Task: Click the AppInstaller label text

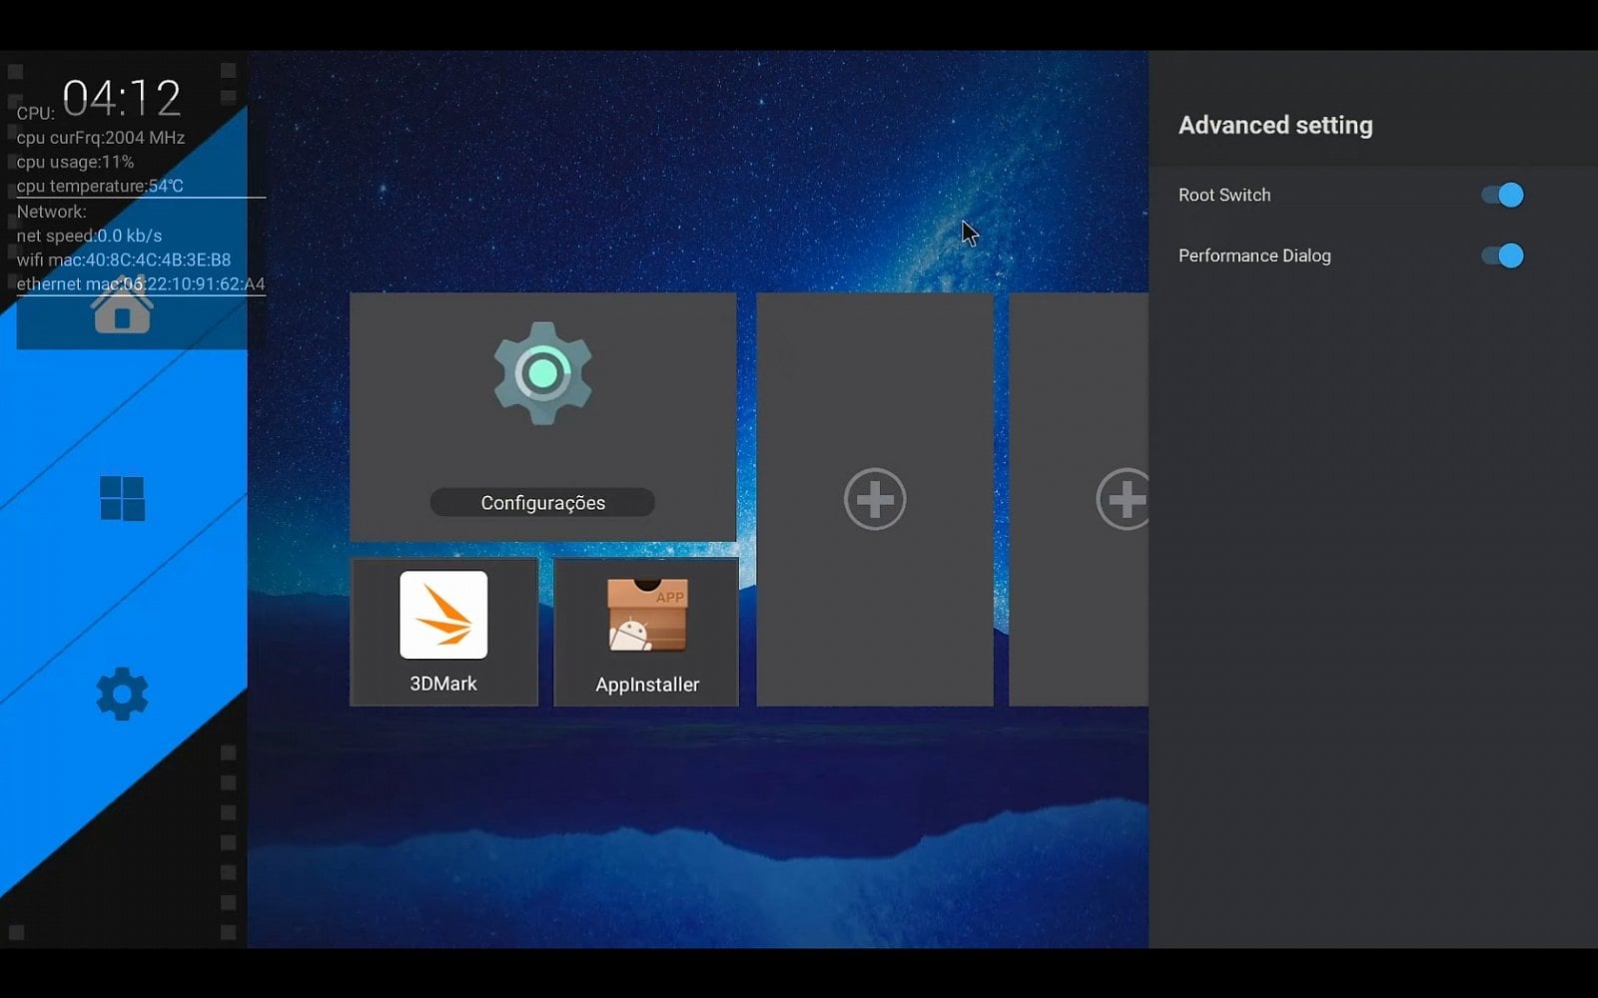Action: click(646, 684)
